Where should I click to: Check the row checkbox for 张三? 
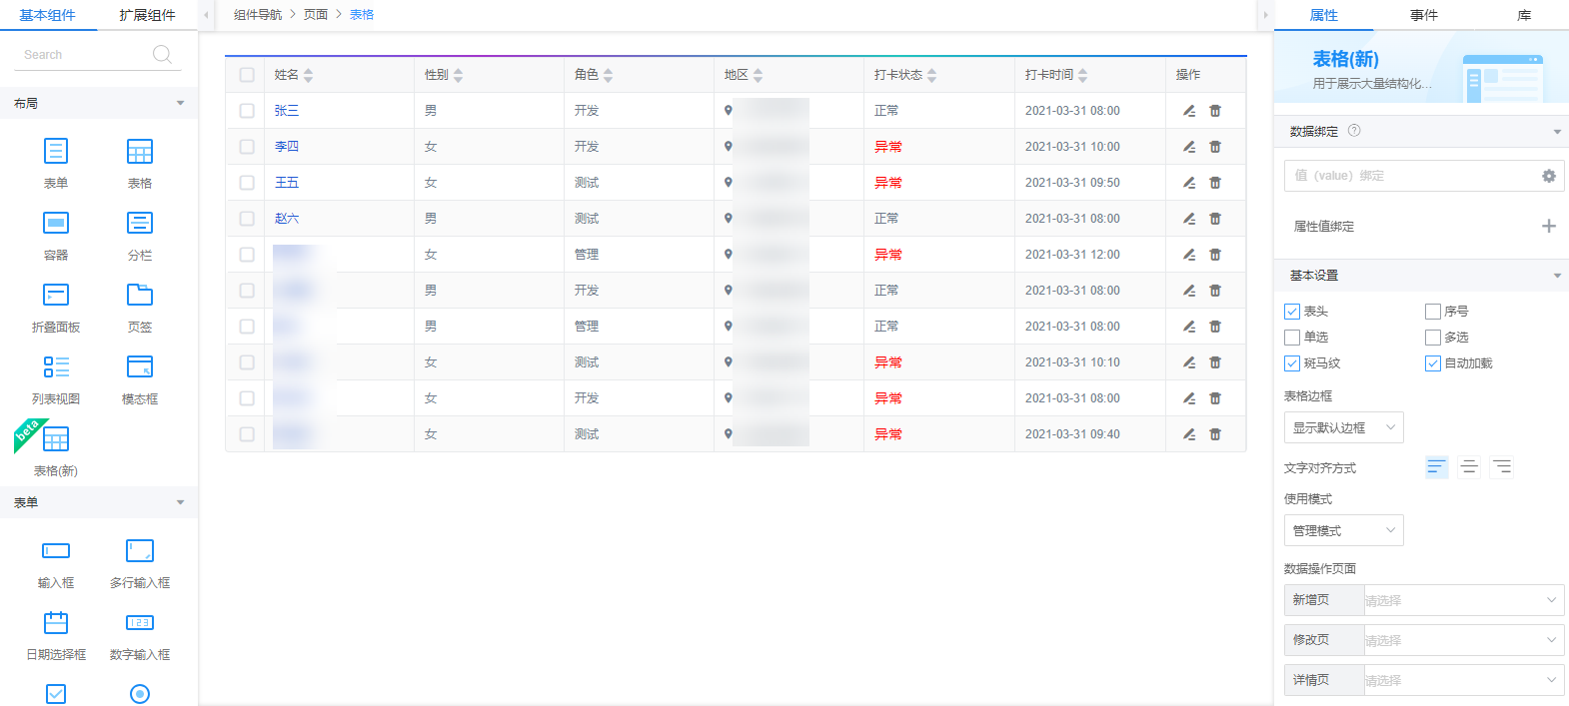click(247, 111)
